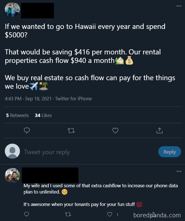Open the reply's three-dot options menu
Image resolution: width=185 pixels, height=221 pixels.
coord(179,171)
